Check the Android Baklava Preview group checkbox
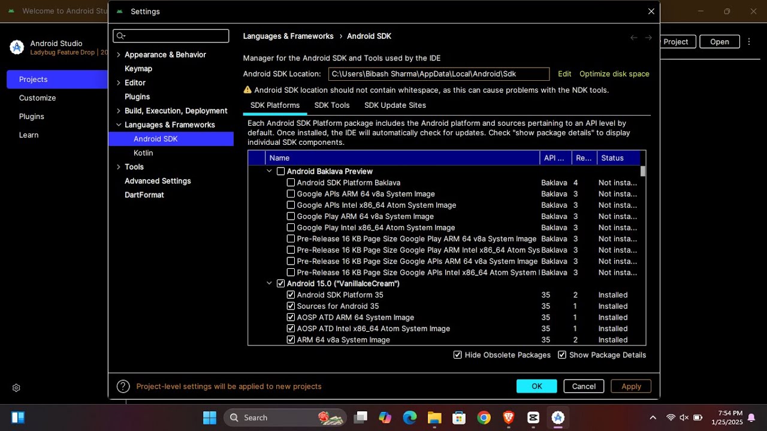Viewport: 767px width, 431px height. 280,171
